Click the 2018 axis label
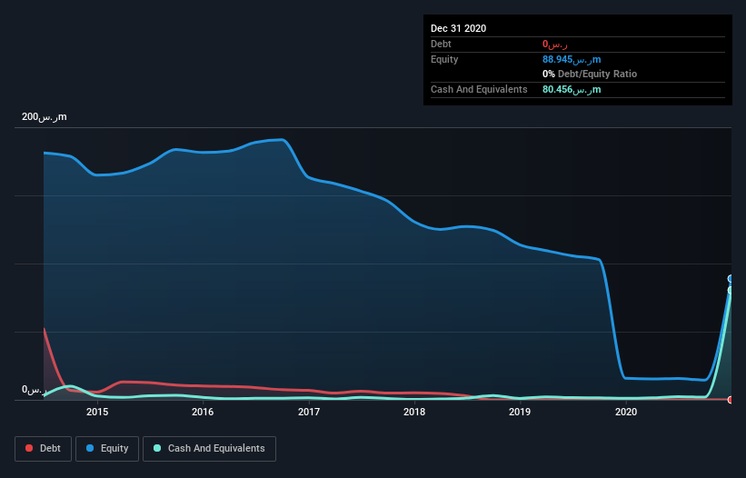The height and width of the screenshot is (478, 746). click(x=414, y=412)
